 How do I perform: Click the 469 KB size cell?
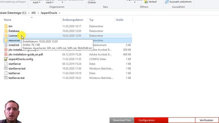(x=127, y=54)
